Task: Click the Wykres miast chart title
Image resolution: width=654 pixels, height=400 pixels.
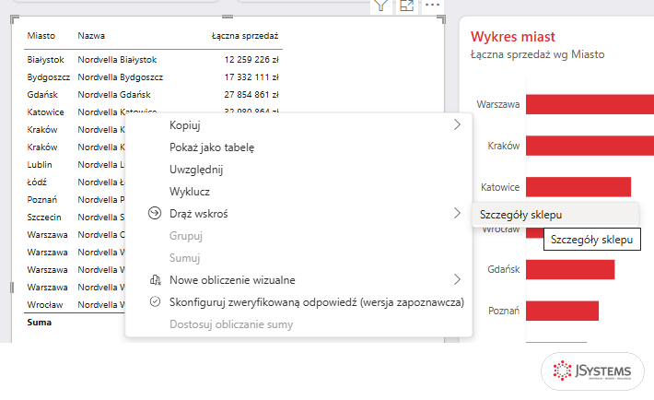Action: 512,37
